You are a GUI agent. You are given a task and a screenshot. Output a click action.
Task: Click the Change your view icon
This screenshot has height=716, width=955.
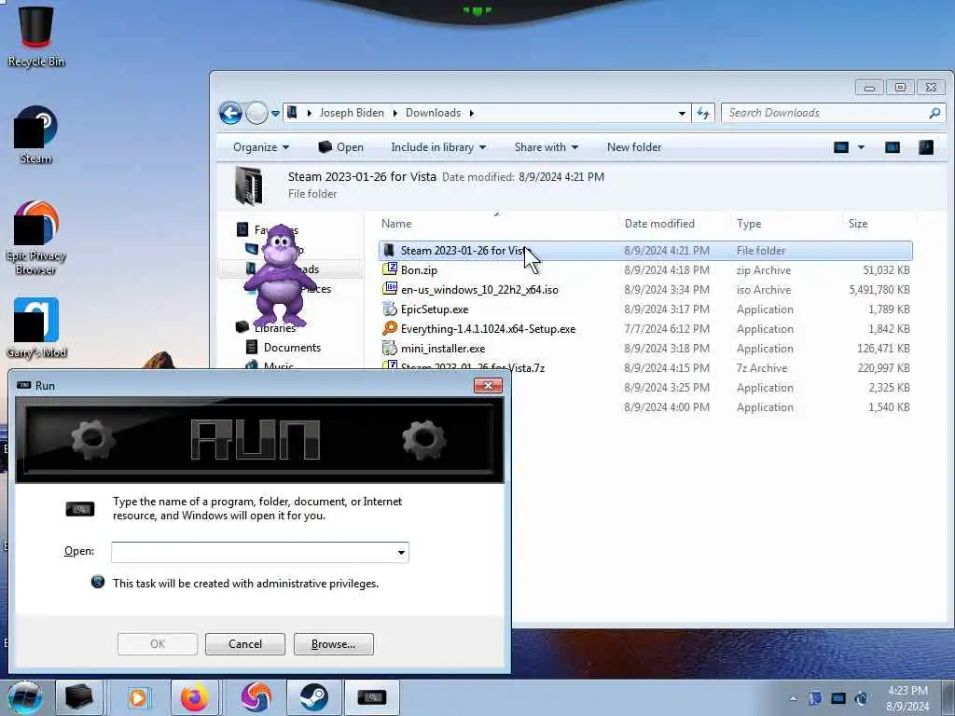coord(841,147)
